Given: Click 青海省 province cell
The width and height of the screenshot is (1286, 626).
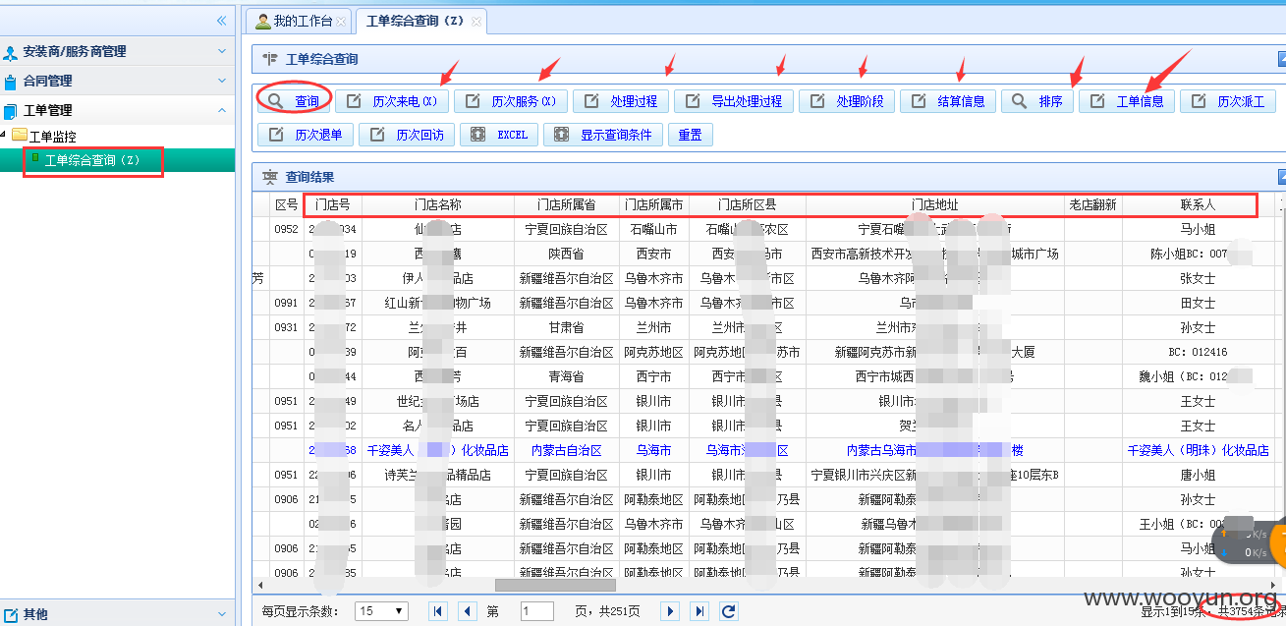Looking at the screenshot, I should [567, 376].
